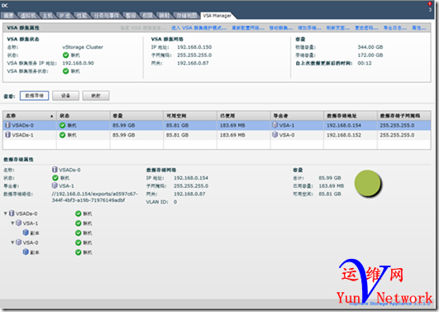Click replica icon under VSA-1 in tree
439x312 pixels.
(26, 233)
